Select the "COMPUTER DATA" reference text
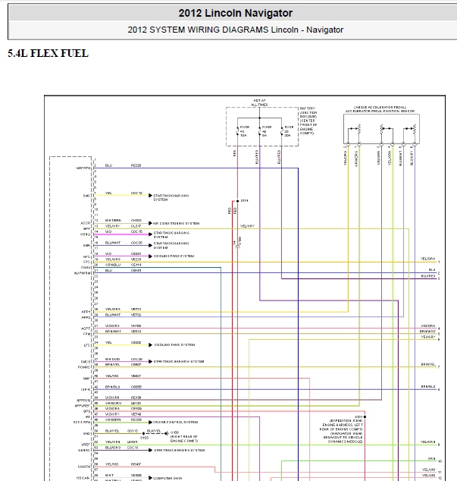The width and height of the screenshot is (457, 481). coord(167,478)
